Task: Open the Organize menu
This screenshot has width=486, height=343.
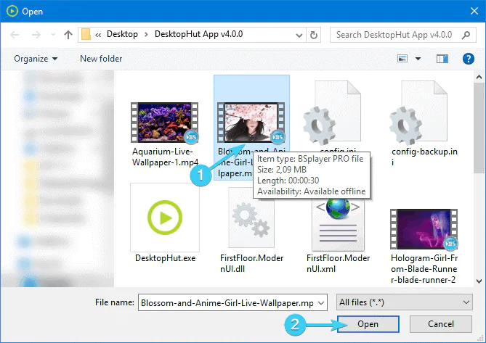Action: [35, 59]
